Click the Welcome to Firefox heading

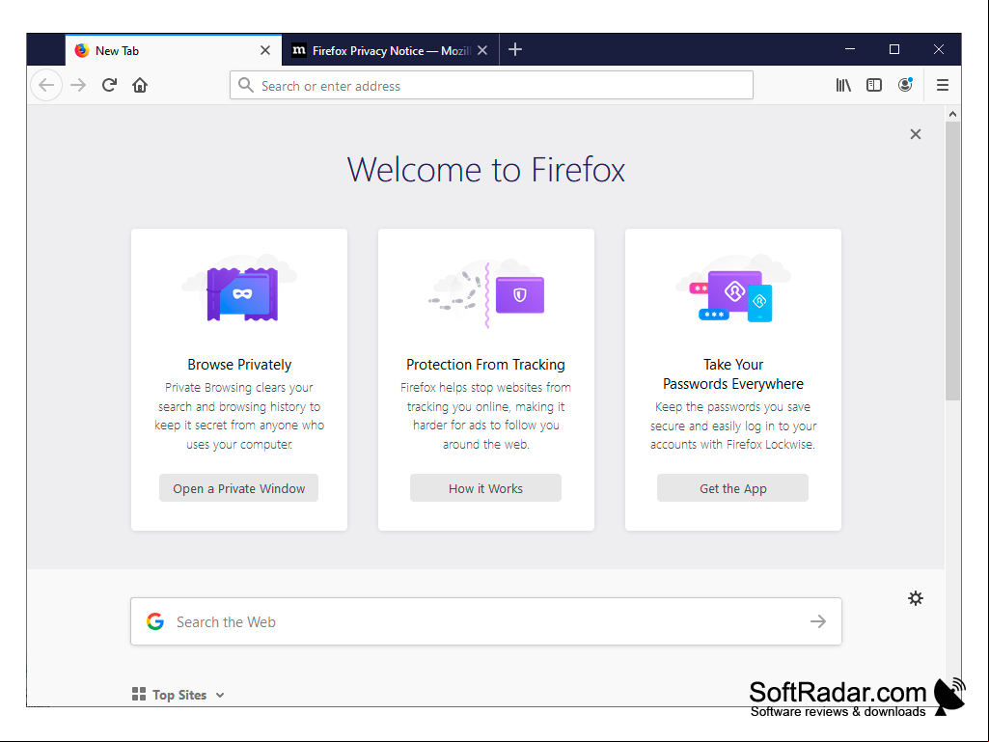tap(485, 170)
